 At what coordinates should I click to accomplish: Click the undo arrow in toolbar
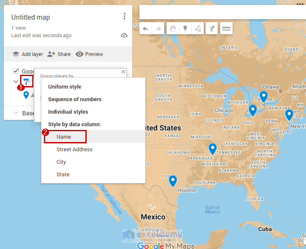pos(145,28)
